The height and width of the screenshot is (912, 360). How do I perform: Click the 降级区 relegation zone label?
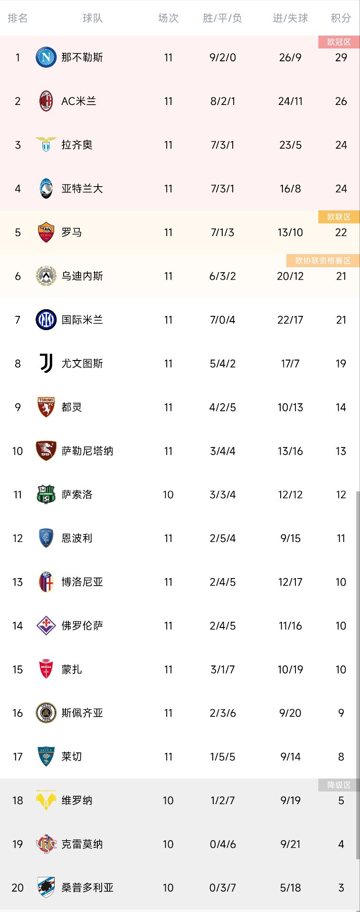(339, 784)
